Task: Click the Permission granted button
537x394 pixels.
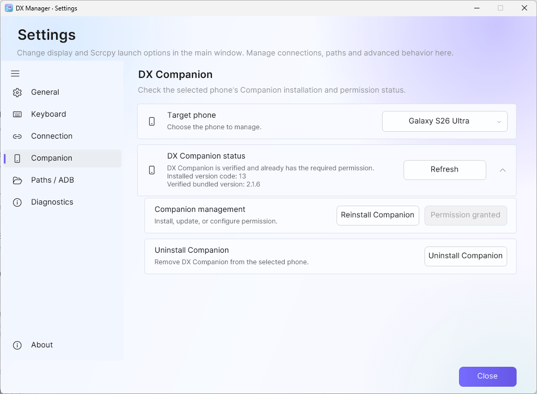Action: coord(465,216)
